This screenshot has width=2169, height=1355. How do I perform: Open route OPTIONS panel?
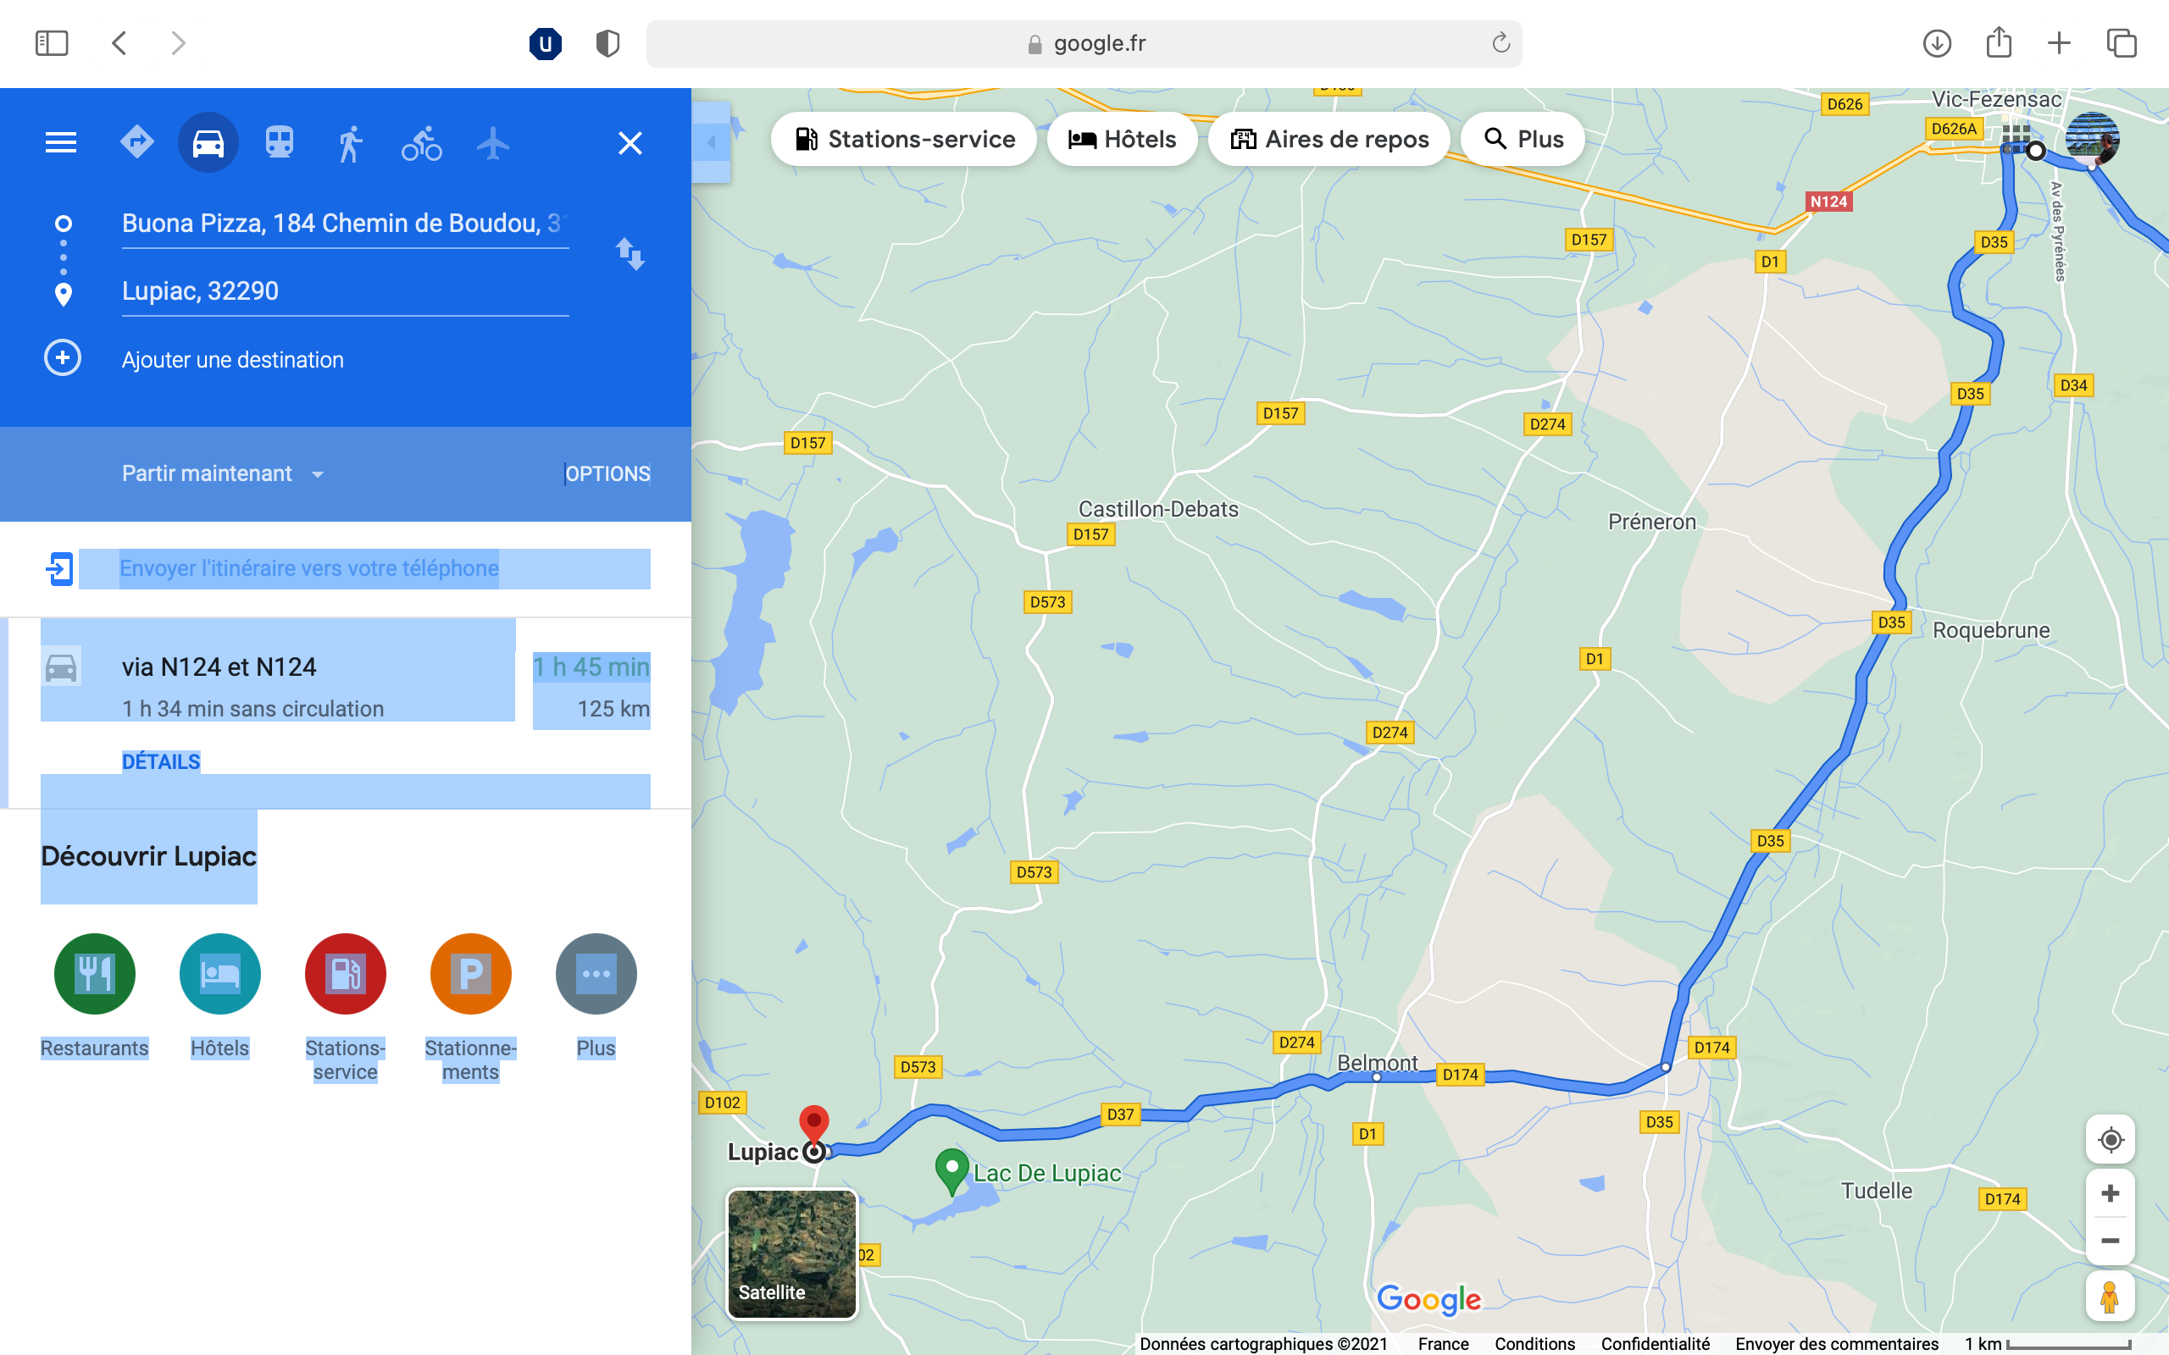point(607,474)
